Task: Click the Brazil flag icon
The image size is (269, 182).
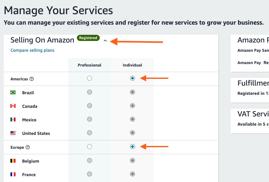Action: [13, 92]
